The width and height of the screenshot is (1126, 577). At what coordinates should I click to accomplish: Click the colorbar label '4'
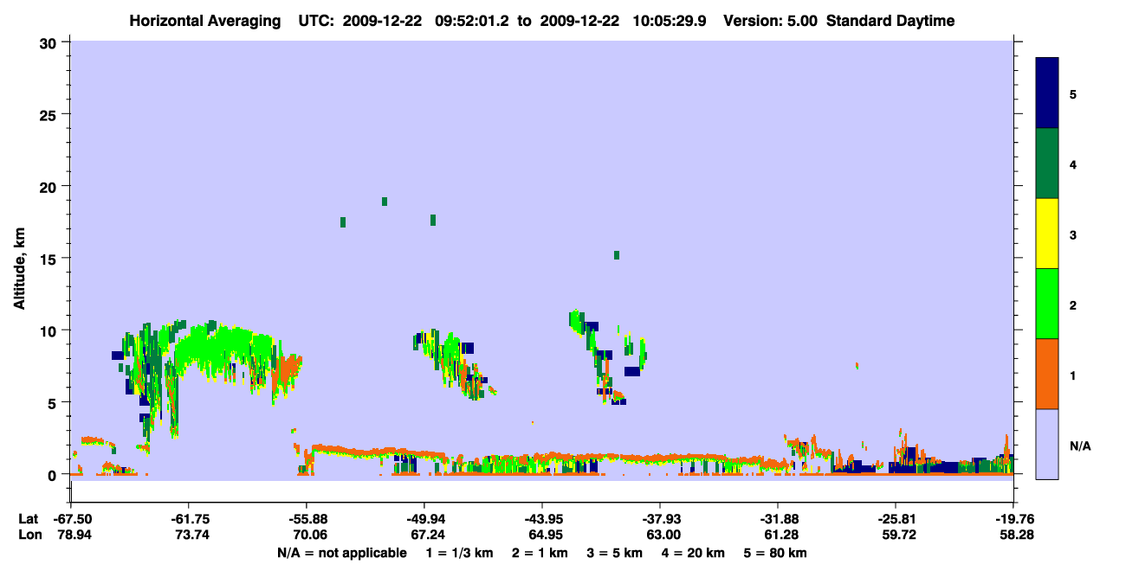pyautogui.click(x=1073, y=163)
